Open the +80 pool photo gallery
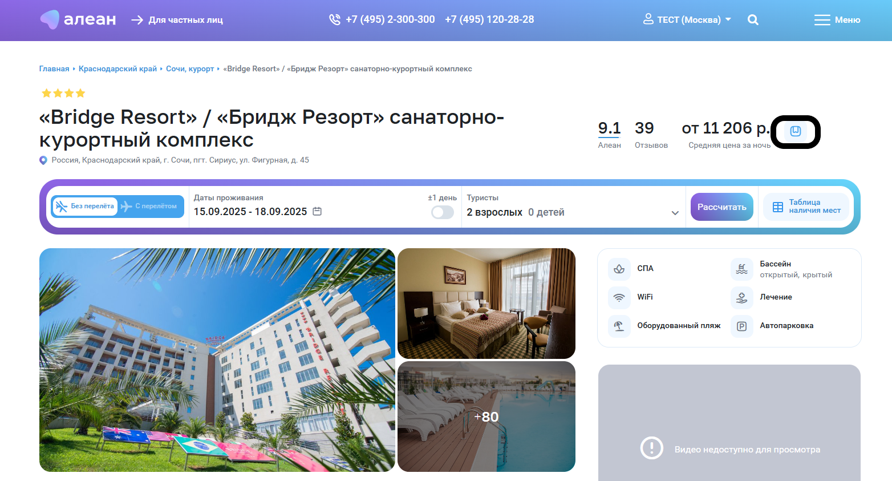The width and height of the screenshot is (892, 481). [x=486, y=417]
